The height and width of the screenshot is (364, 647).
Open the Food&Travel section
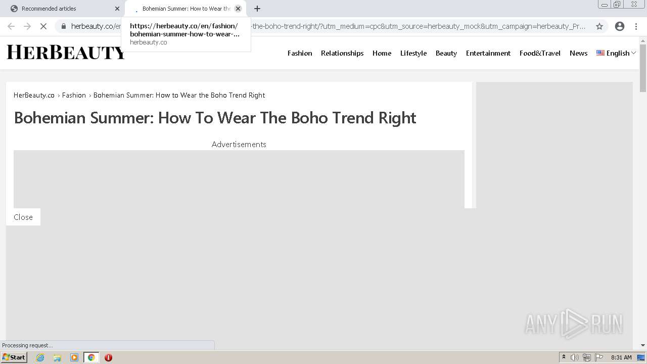point(540,53)
